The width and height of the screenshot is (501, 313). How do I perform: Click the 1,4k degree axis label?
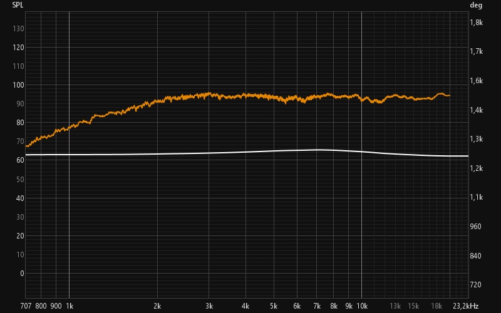[476, 110]
